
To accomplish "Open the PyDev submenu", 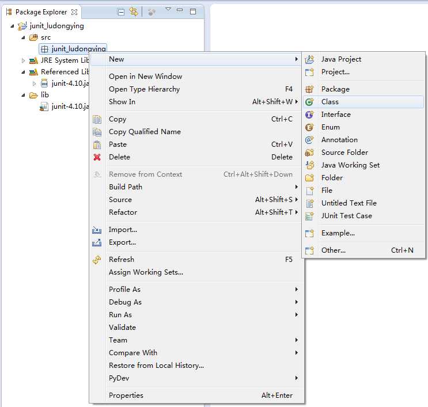I will click(x=196, y=378).
